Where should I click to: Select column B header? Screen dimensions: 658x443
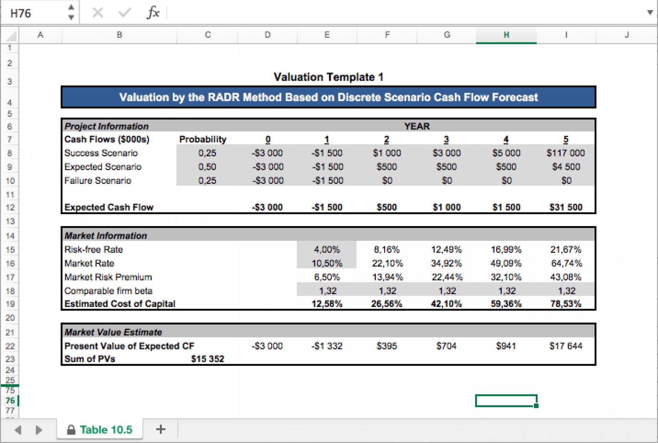tap(119, 35)
